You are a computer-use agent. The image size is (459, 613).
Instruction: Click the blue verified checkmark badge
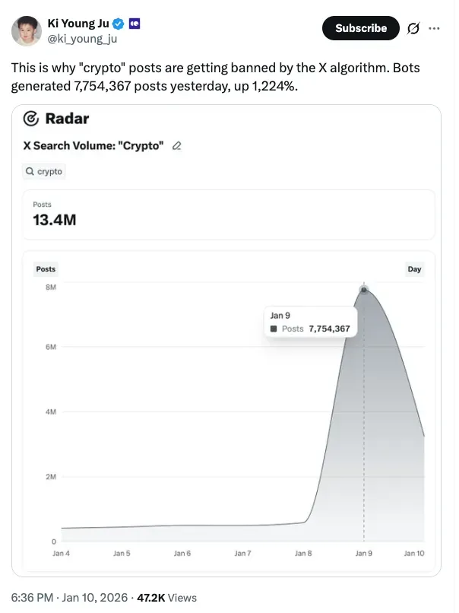pyautogui.click(x=116, y=23)
